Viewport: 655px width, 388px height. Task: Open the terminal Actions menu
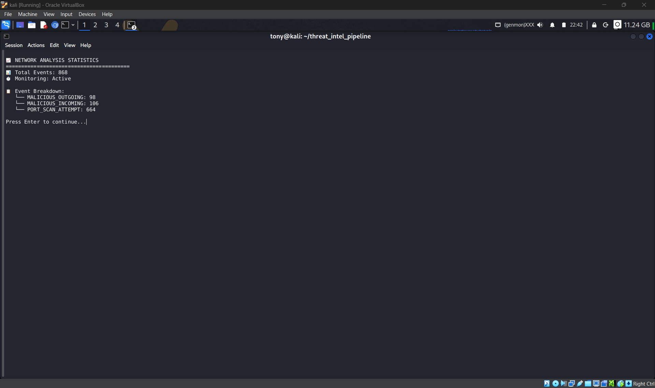(36, 45)
